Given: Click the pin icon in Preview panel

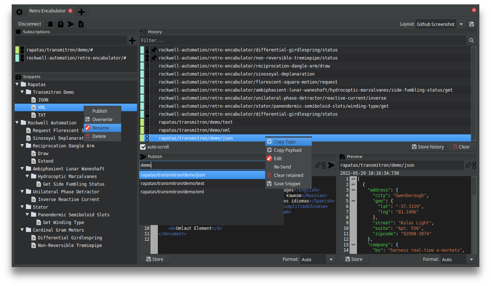Looking at the screenshot, I should tap(468, 165).
